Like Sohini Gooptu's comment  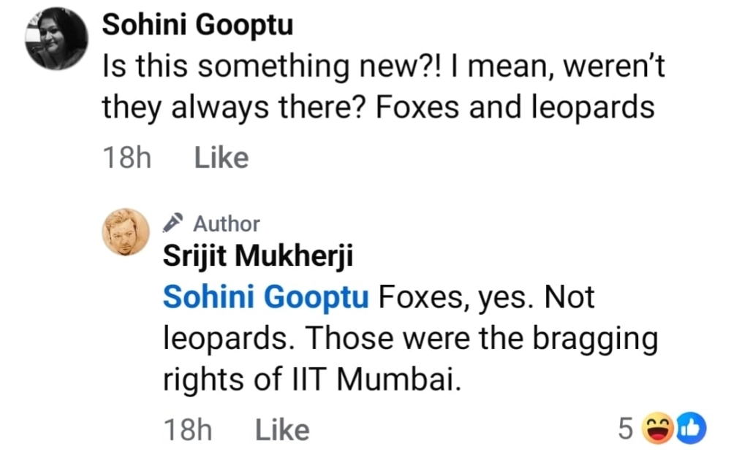pos(221,158)
